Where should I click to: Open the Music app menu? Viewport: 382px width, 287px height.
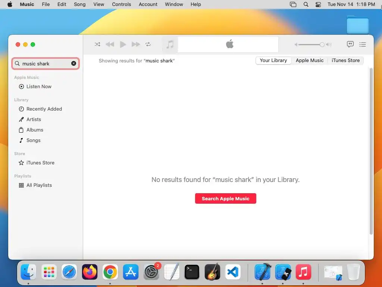27,4
